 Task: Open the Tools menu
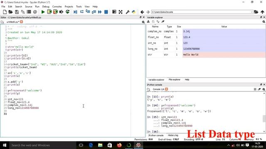click(x=79, y=7)
